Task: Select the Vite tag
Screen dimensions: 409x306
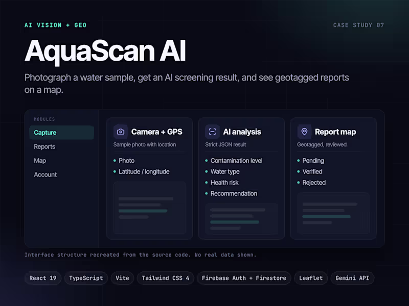Action: click(x=122, y=278)
